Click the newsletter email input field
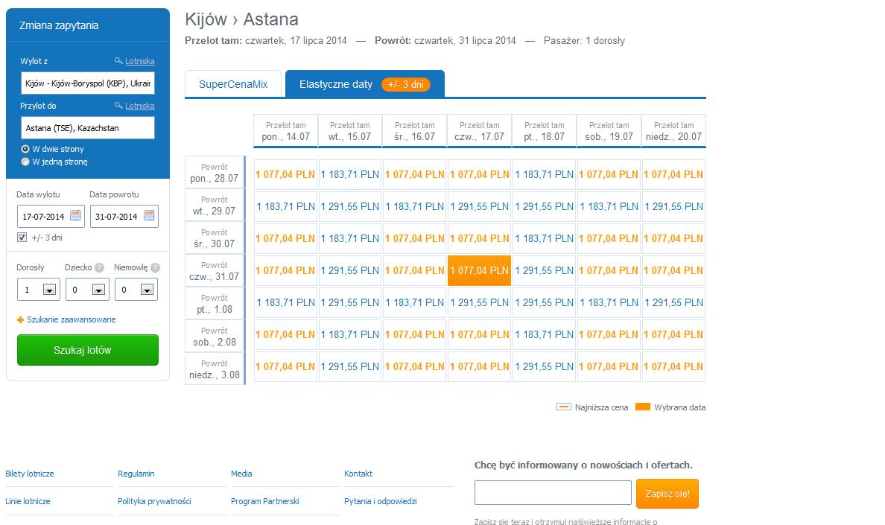885x525 pixels. [553, 493]
